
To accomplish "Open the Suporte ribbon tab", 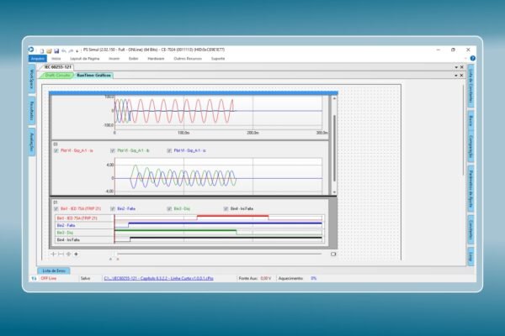I will pos(218,59).
